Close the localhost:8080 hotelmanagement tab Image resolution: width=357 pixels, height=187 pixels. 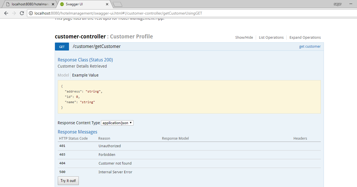(x=53, y=4)
